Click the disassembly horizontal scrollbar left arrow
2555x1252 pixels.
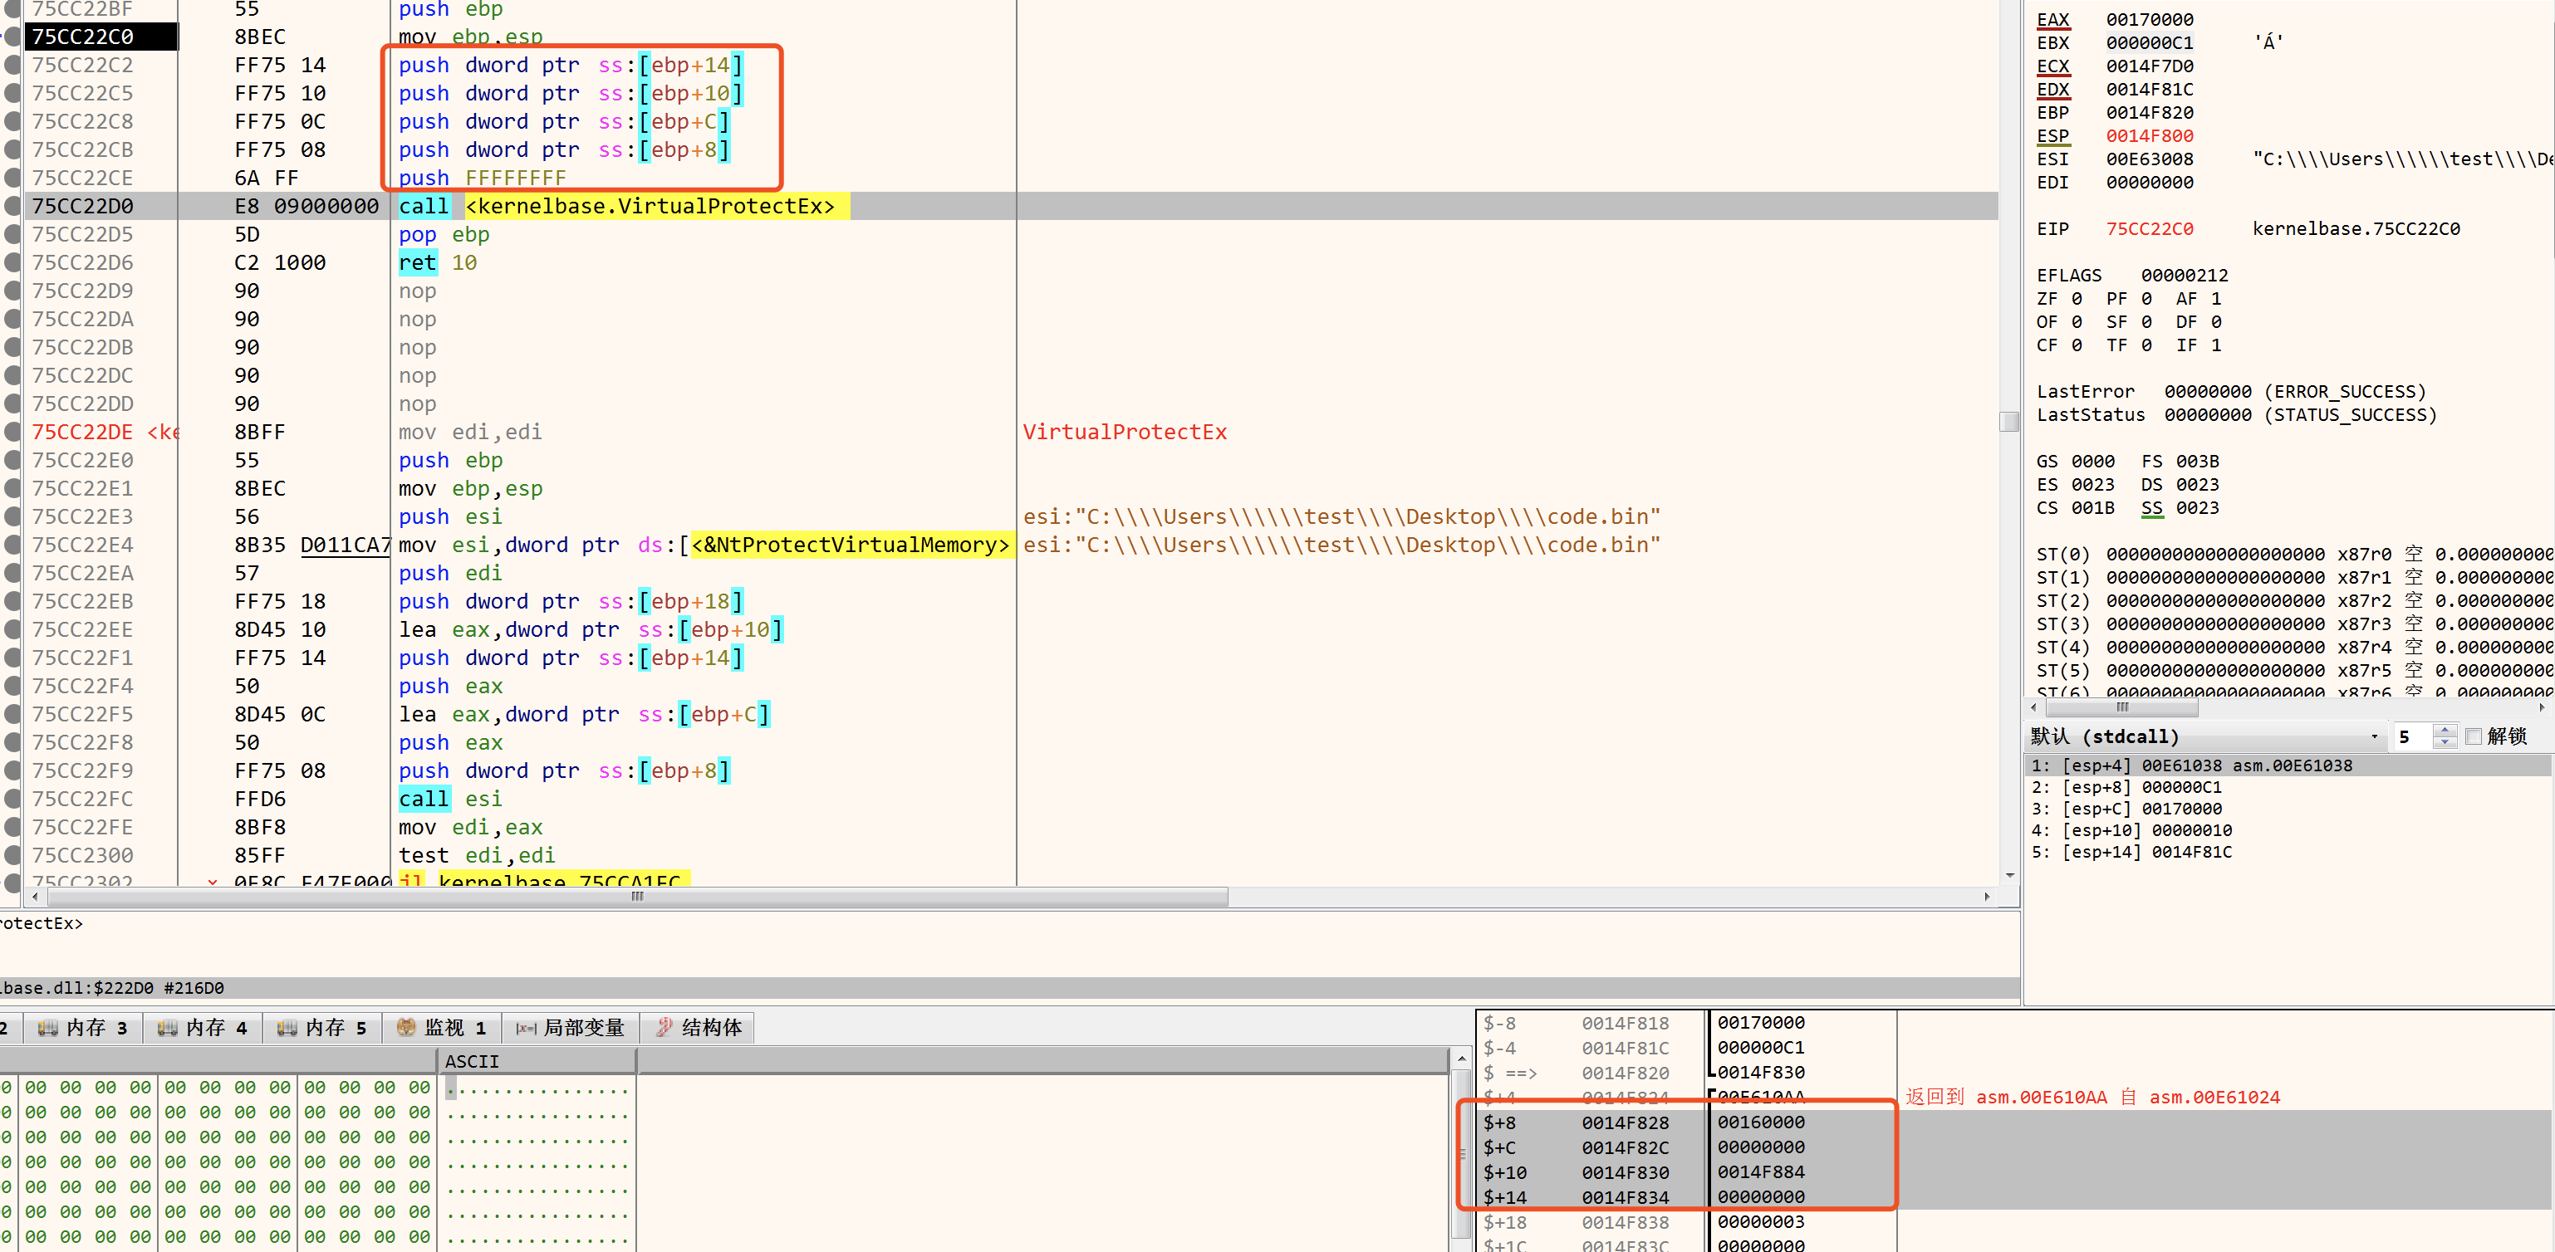[x=36, y=897]
